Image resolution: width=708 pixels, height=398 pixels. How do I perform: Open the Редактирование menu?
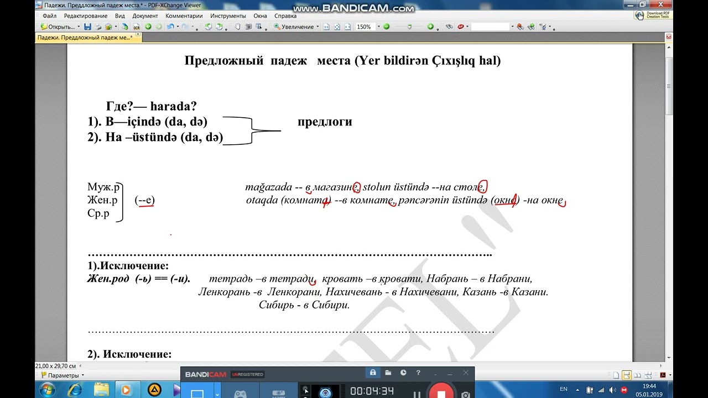click(86, 16)
